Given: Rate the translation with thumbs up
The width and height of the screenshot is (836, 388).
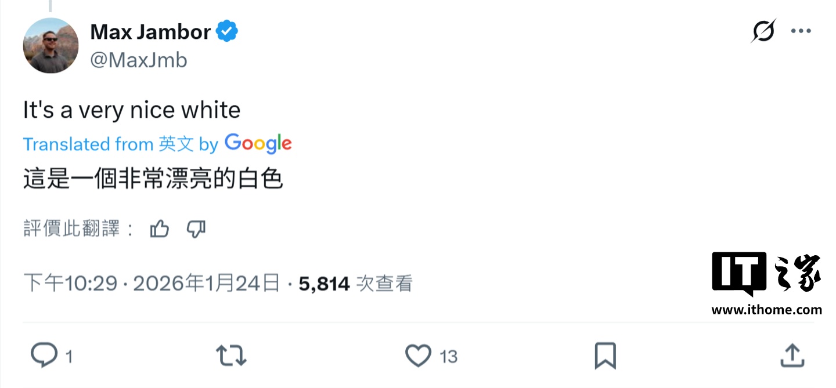Looking at the screenshot, I should [159, 229].
